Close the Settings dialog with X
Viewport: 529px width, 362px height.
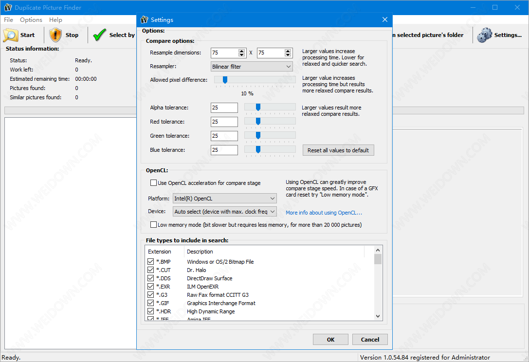tap(385, 19)
